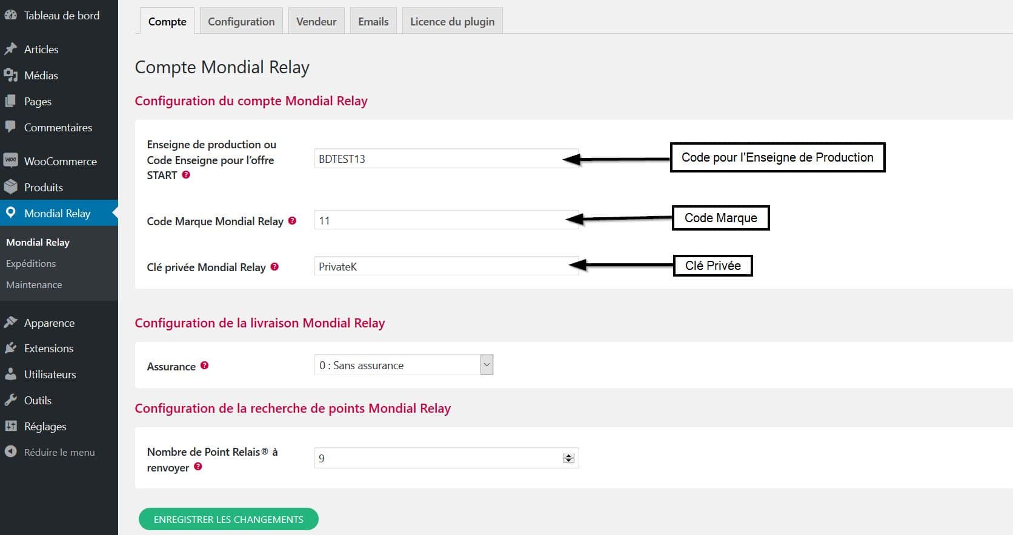1013x535 pixels.
Task: Click the Outils wrench icon
Action: pos(10,400)
